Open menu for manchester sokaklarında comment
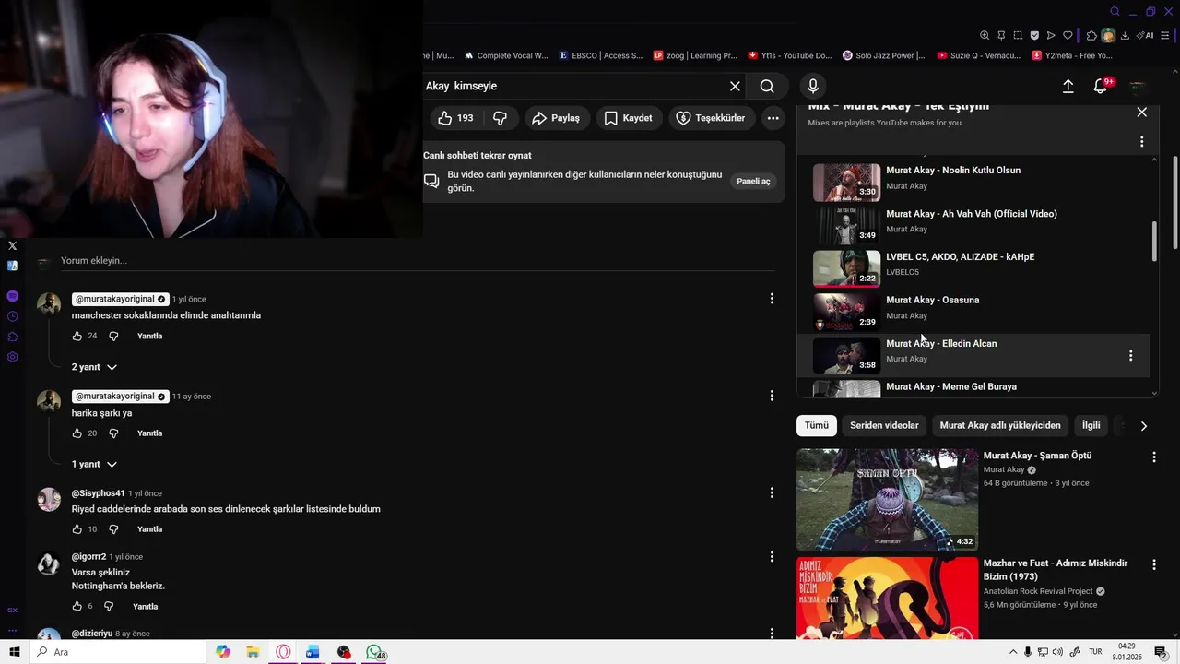The image size is (1180, 664). (772, 299)
